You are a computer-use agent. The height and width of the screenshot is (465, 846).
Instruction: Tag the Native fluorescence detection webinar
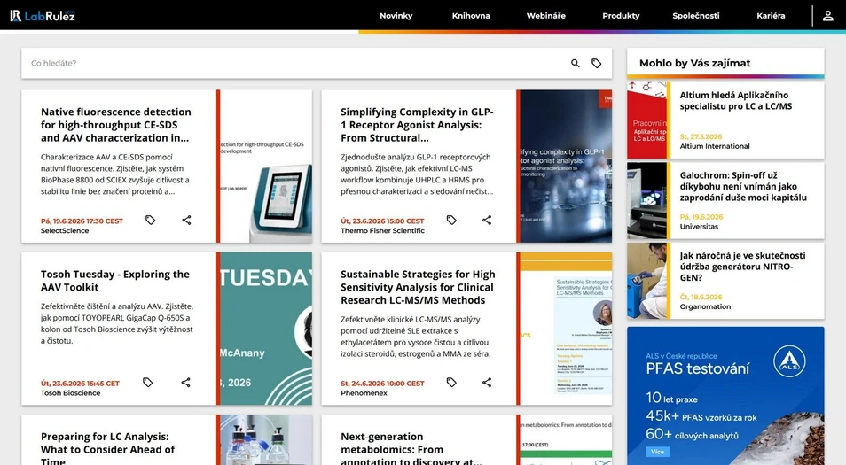150,220
